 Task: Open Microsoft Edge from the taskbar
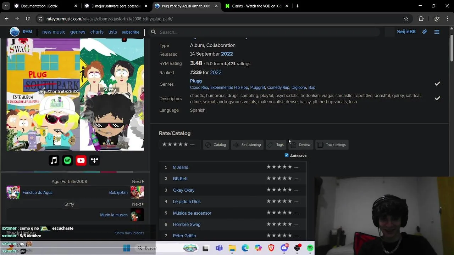[x=245, y=248]
